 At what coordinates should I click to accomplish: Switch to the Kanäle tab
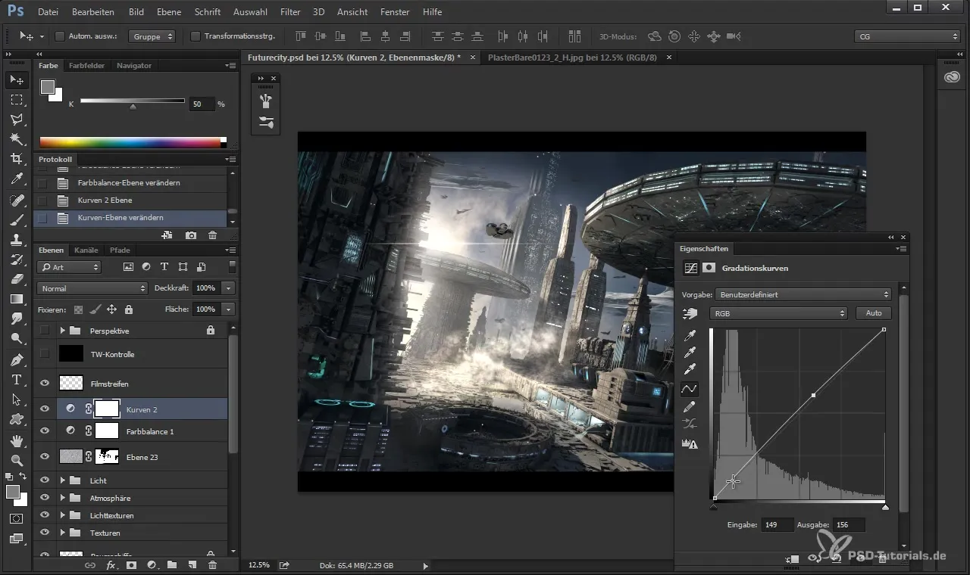[86, 250]
